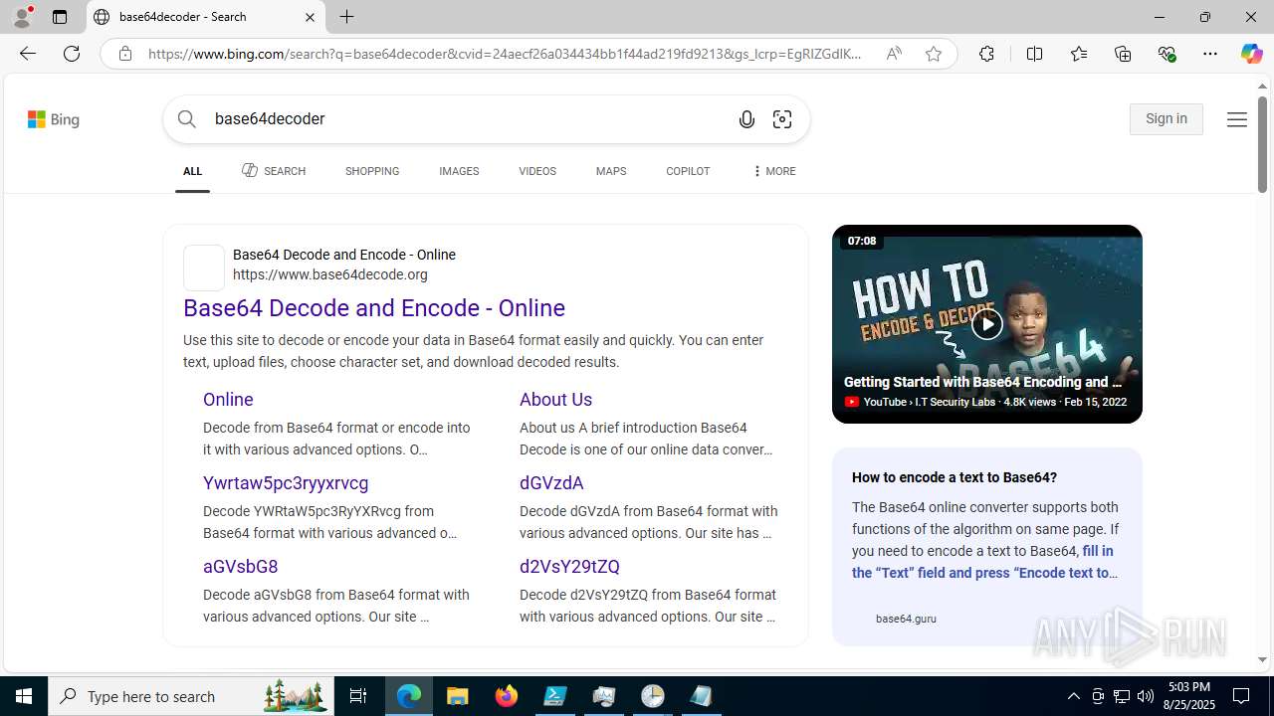
Task: Switch to the IMAGES tab
Action: click(459, 171)
